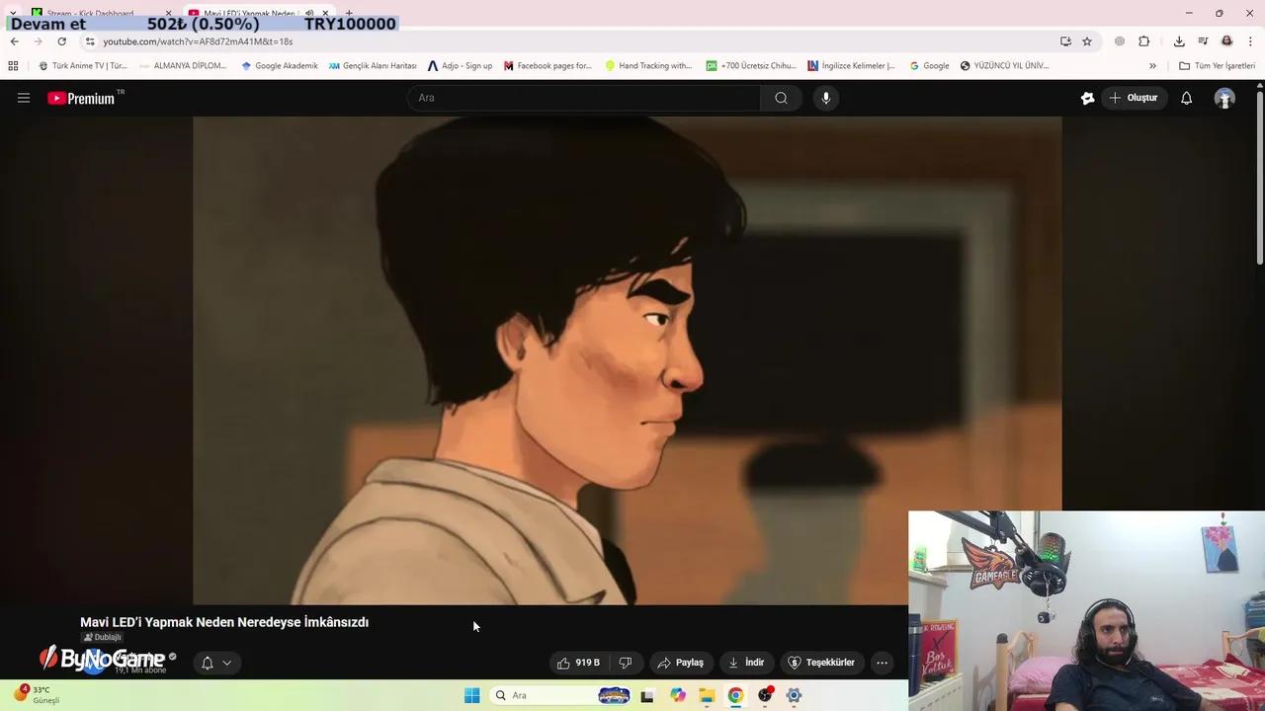Open more actions three-dot menu
Screen dimensions: 1265x711
pyautogui.click(x=882, y=663)
